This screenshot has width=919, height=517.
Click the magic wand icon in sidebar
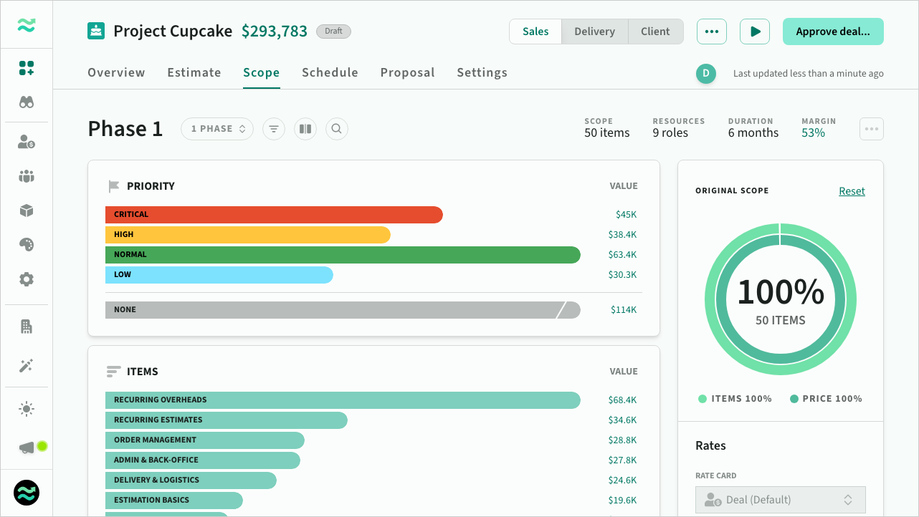(x=27, y=366)
